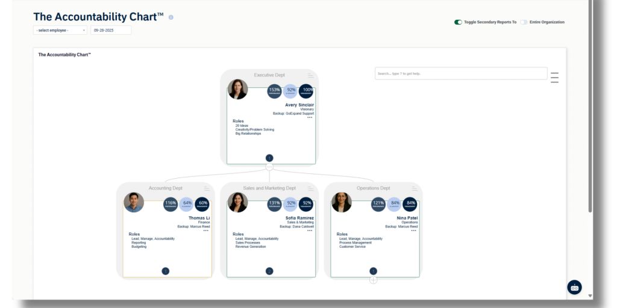Open Nina Patel's three-dot options menu
Screen dimensions: 617x308
413,230
